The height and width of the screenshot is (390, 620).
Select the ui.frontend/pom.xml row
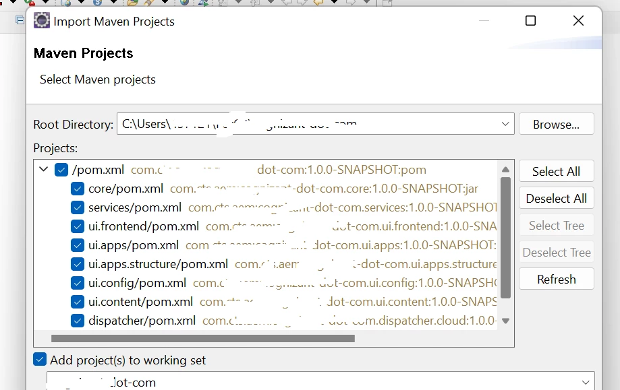[292, 226]
